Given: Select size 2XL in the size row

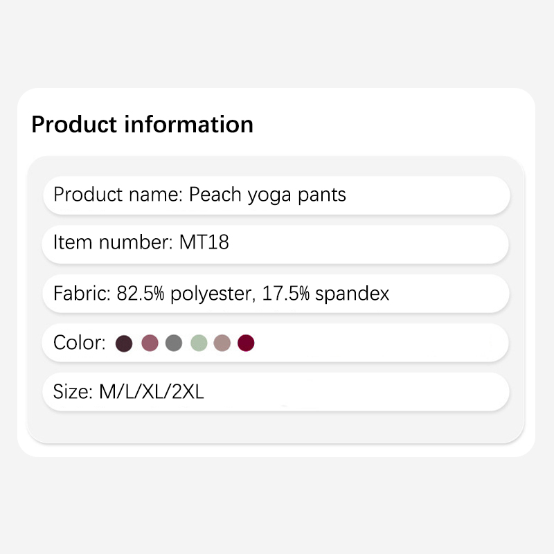Looking at the screenshot, I should point(188,392).
